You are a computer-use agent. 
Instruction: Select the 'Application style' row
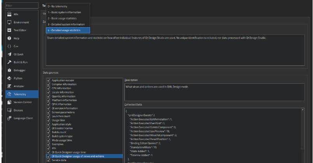pos(84,124)
